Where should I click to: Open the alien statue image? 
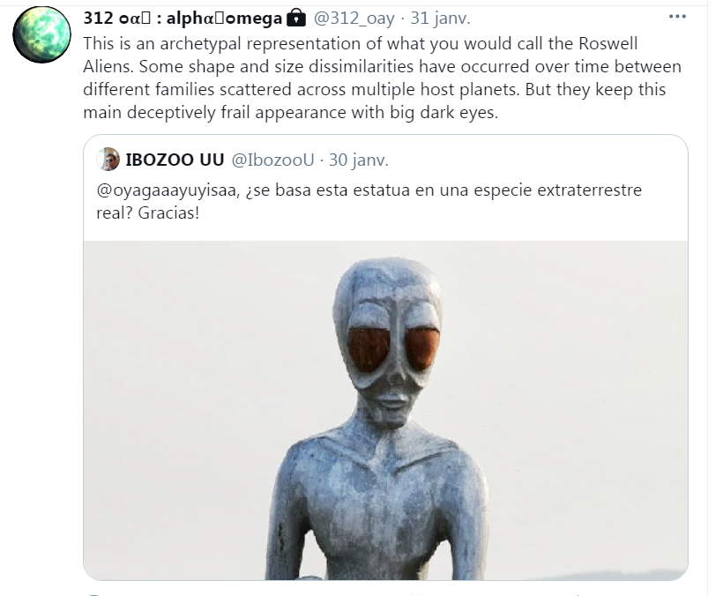coord(385,410)
